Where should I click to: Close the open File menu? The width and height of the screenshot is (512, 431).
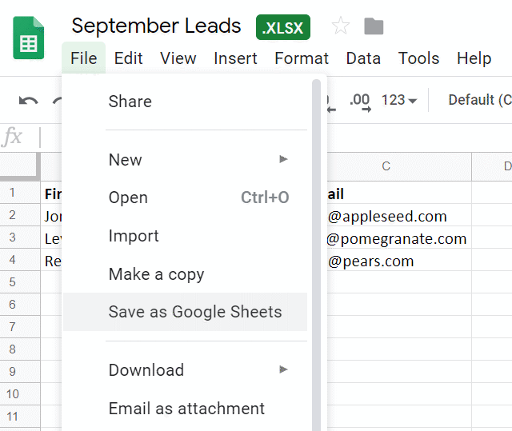coord(83,58)
